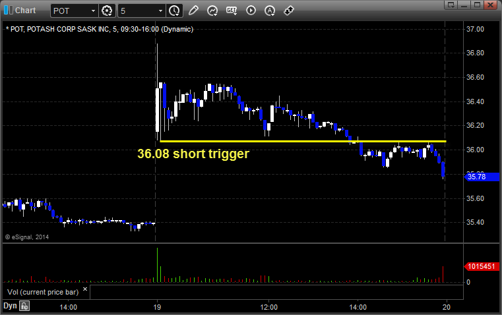This screenshot has width=502, height=315.
Task: Click the 36.60 price axis label
Action: (x=475, y=77)
